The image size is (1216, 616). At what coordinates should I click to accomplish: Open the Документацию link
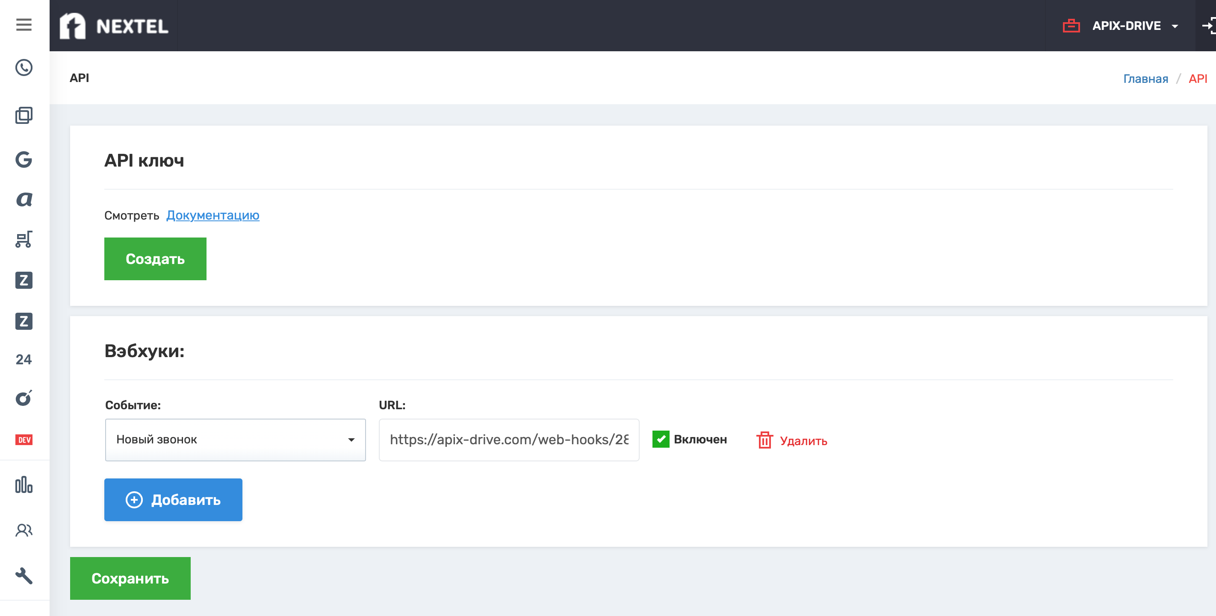[x=213, y=216]
